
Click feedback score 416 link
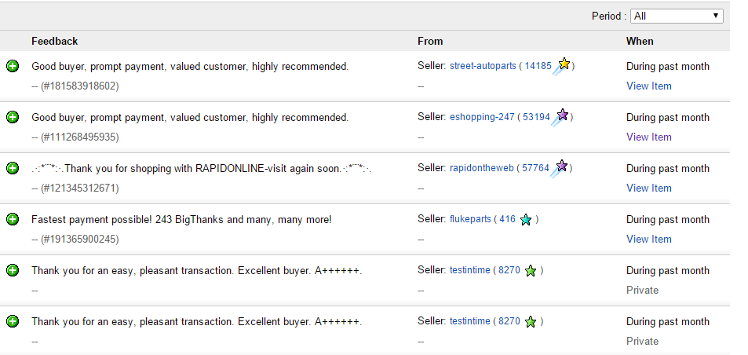point(507,219)
